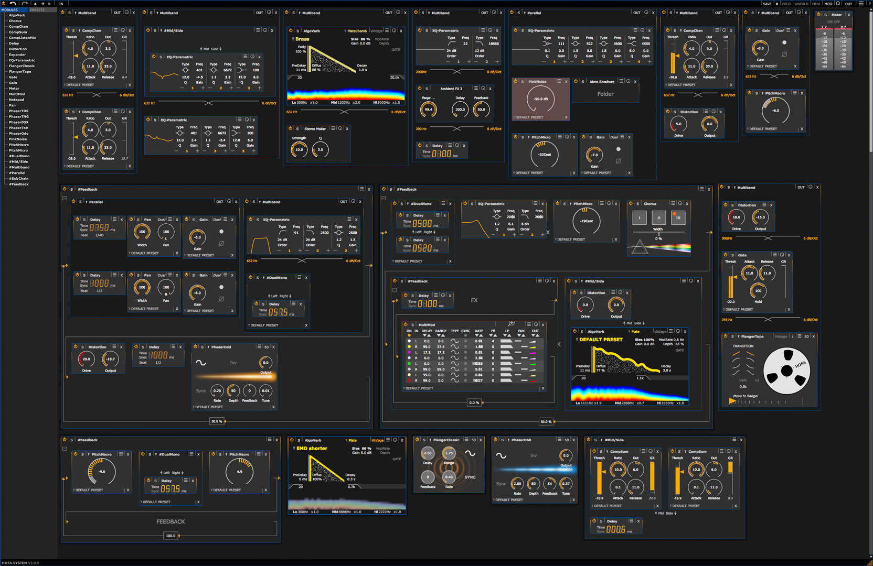The height and width of the screenshot is (566, 873).
Task: Click the 100.0 feedback amount field
Action: coord(171,536)
